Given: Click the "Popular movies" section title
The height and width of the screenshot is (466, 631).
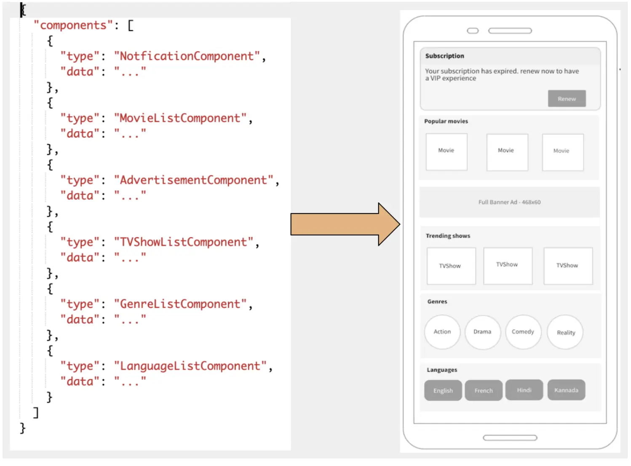Looking at the screenshot, I should (x=446, y=121).
